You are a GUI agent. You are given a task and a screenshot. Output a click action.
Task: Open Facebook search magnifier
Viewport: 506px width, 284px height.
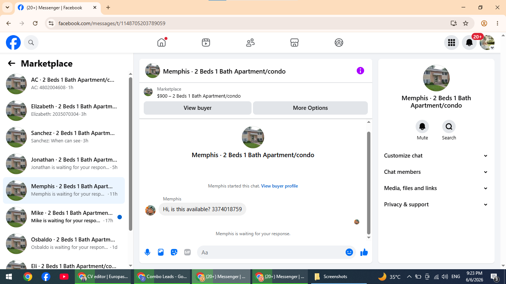pos(31,43)
